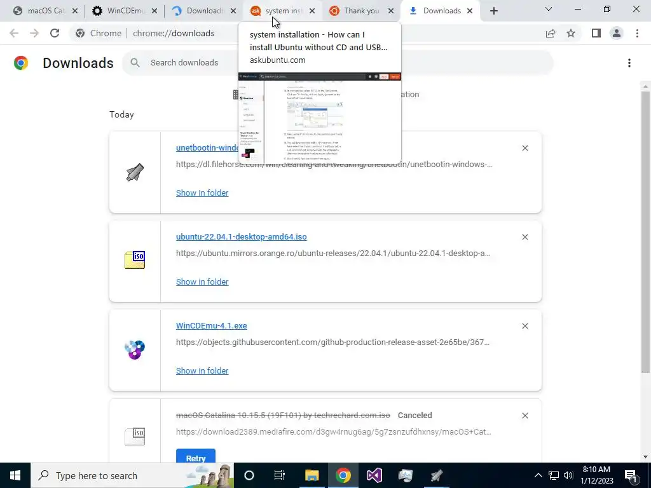Reload the downloads page
This screenshot has width=651, height=488.
click(55, 33)
